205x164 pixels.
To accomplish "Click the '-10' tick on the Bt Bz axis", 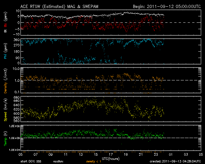I will (x=16, y=34).
